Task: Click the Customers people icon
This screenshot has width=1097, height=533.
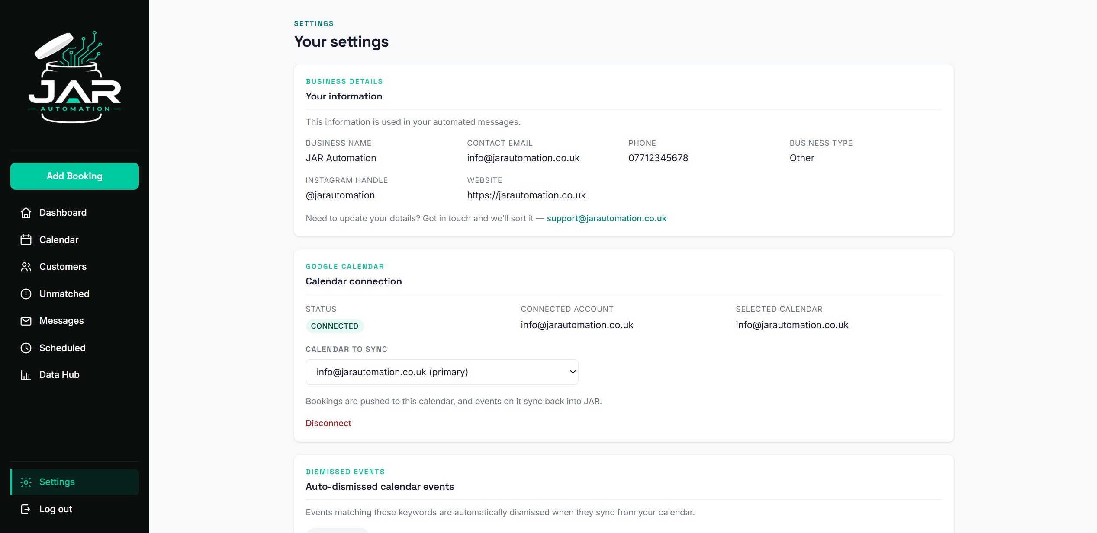Action: [26, 267]
